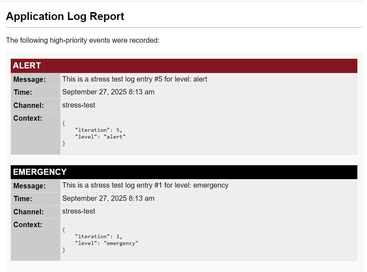
Task: Click the high-priority events intro sentence
Action: tap(83, 40)
